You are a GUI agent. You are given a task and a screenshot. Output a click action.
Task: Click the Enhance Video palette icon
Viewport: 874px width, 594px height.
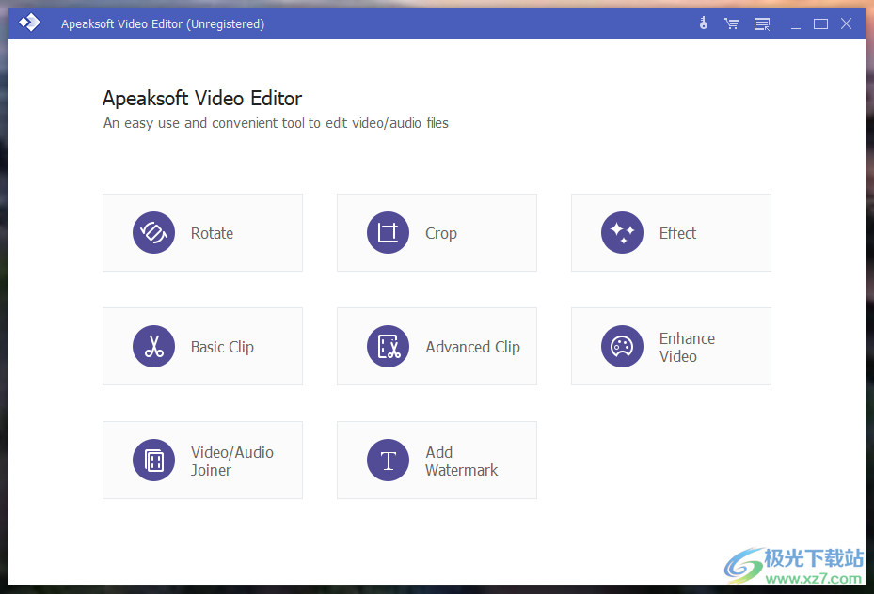[x=622, y=346]
